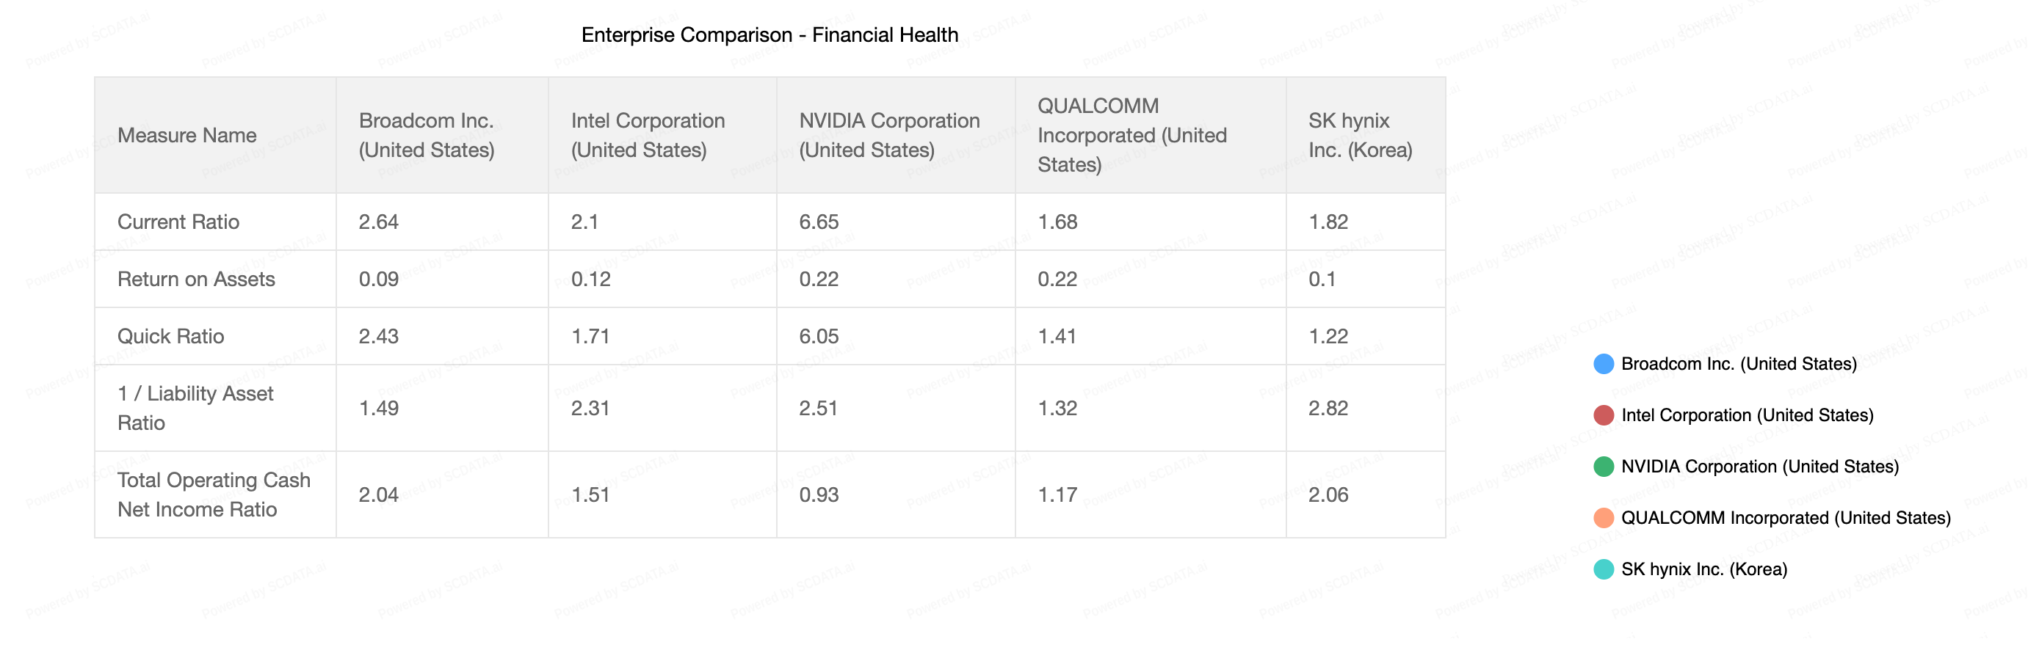Toggle SK hynix Inc. legend label
2028x650 pixels.
pyautogui.click(x=1703, y=569)
